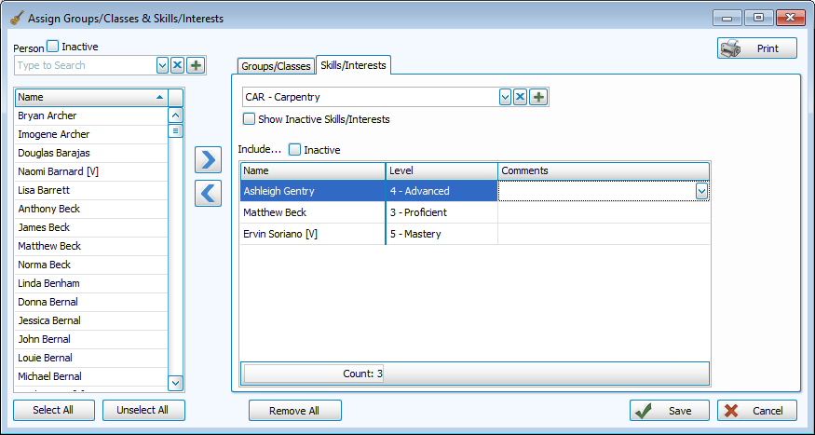Image resolution: width=815 pixels, height=435 pixels.
Task: Click the Remove All button
Action: pos(294,411)
